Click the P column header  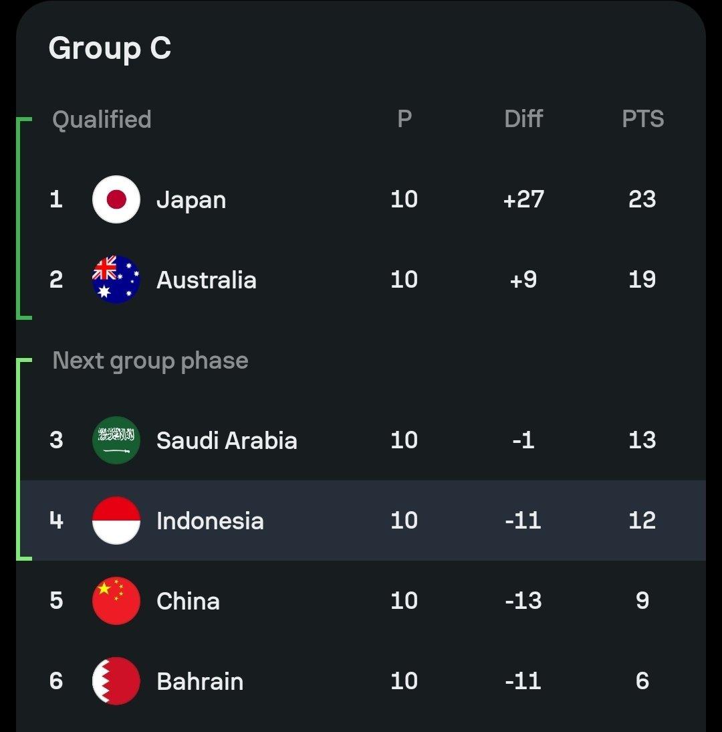tap(404, 118)
